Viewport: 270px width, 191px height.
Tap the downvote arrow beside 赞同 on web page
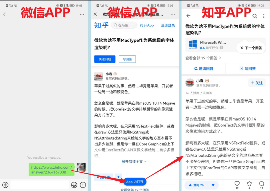coord(118,177)
